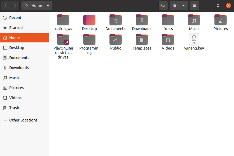Go to Downloads in the sidebar
The height and width of the screenshot is (156, 234).
pyautogui.click(x=25, y=68)
